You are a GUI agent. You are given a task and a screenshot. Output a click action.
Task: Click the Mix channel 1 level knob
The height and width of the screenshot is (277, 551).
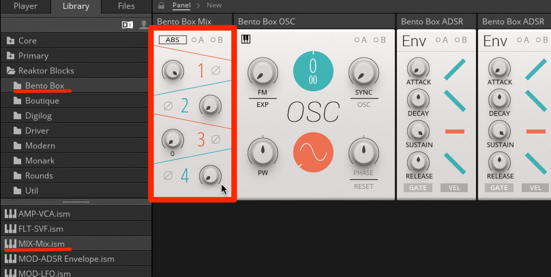[173, 70]
